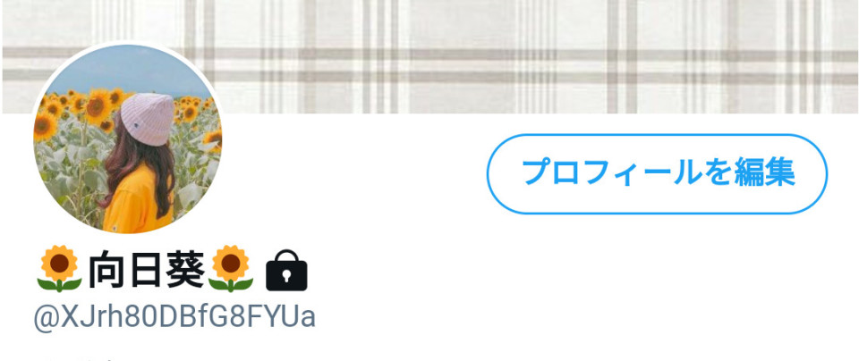Click the kanji 日 in the display name
This screenshot has height=361, width=859.
click(x=146, y=269)
